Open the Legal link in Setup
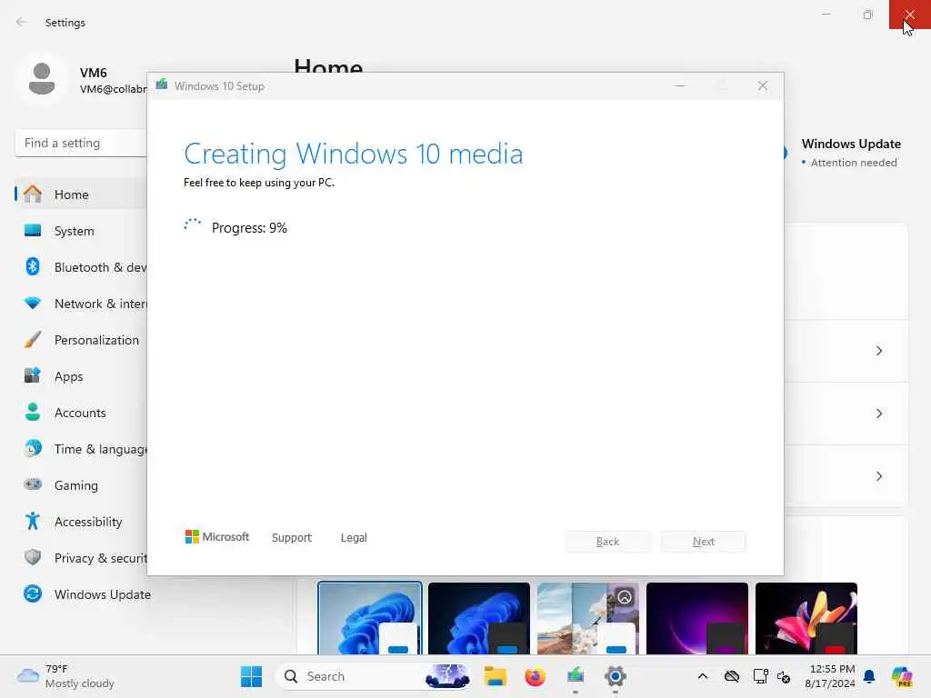This screenshot has height=698, width=931. pyautogui.click(x=354, y=537)
